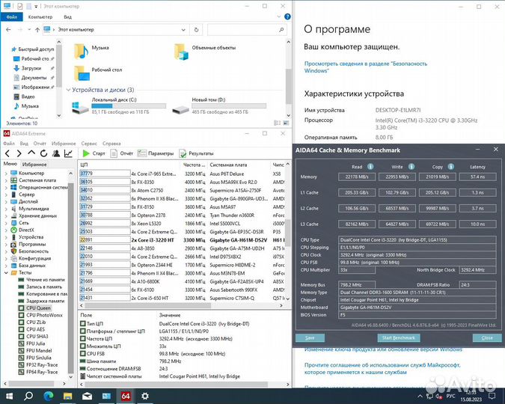The image size is (505, 404).
Task: Click product key change link
Action: [383, 349]
